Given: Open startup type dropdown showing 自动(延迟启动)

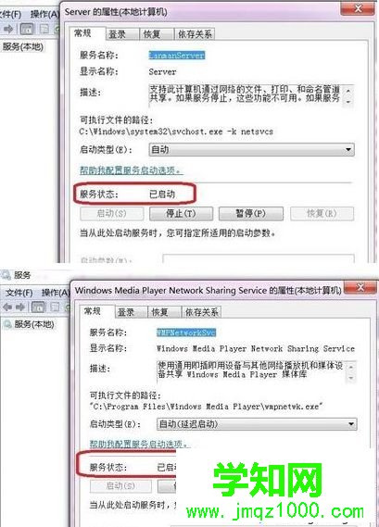Looking at the screenshot, I should (x=257, y=424).
